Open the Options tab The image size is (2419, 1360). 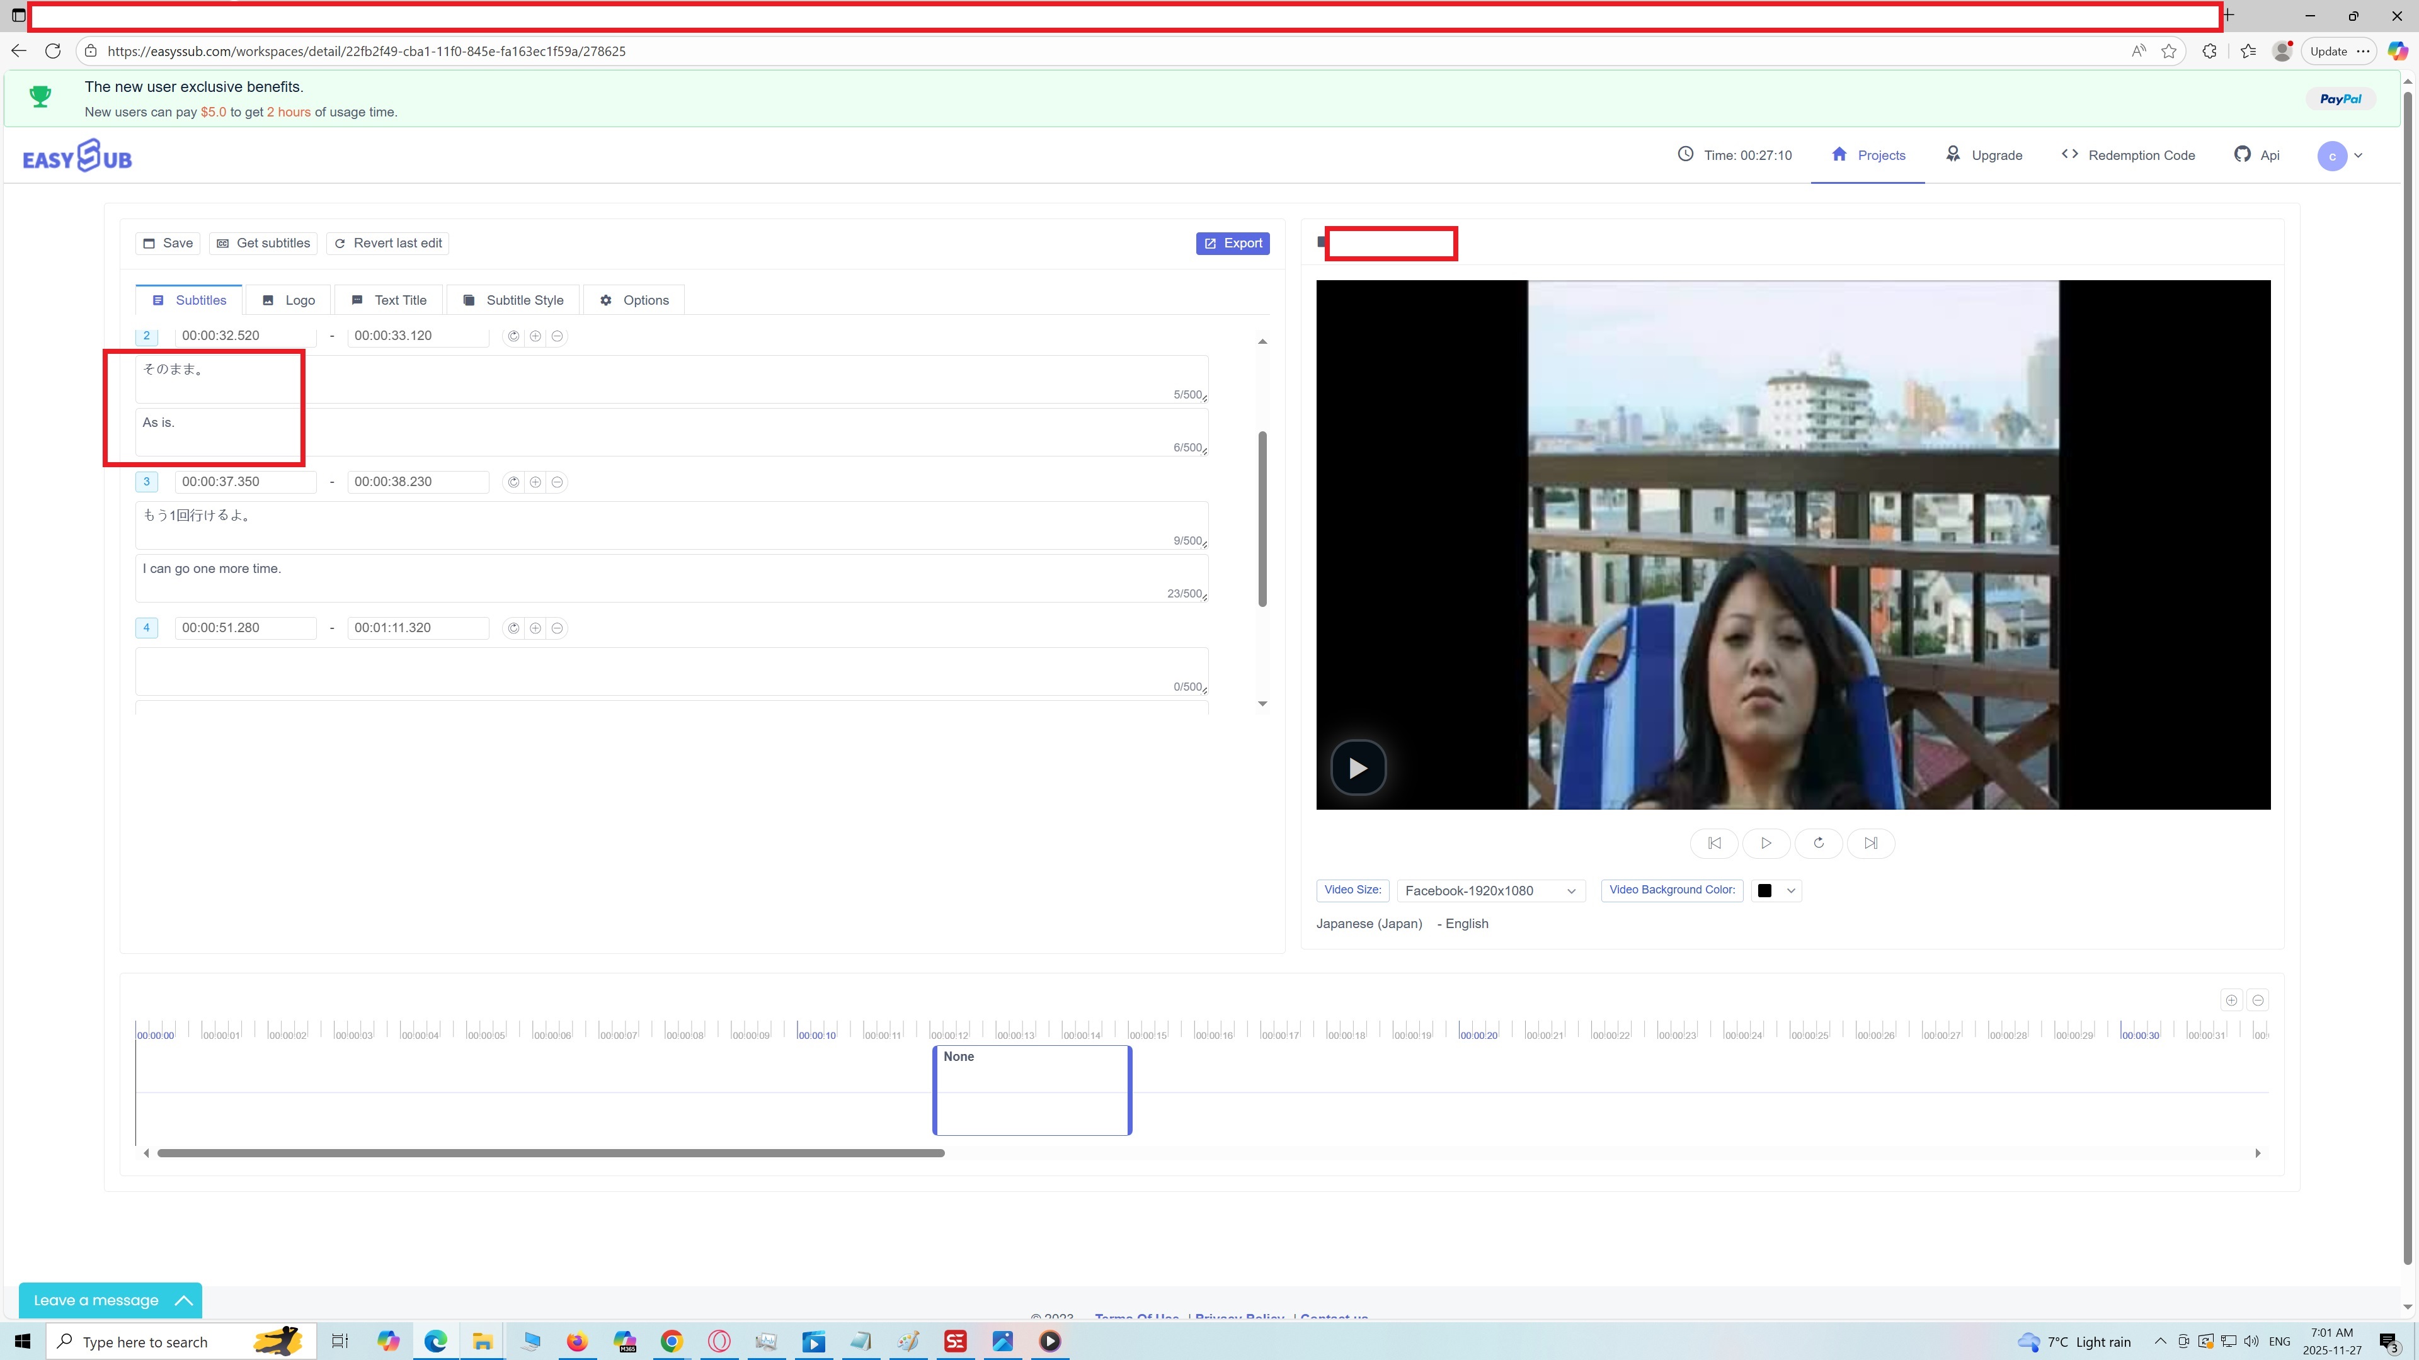pyautogui.click(x=634, y=300)
